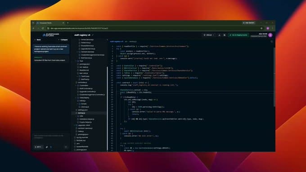
Task: Open the dropdown left of download icon
Action: click(209, 35)
